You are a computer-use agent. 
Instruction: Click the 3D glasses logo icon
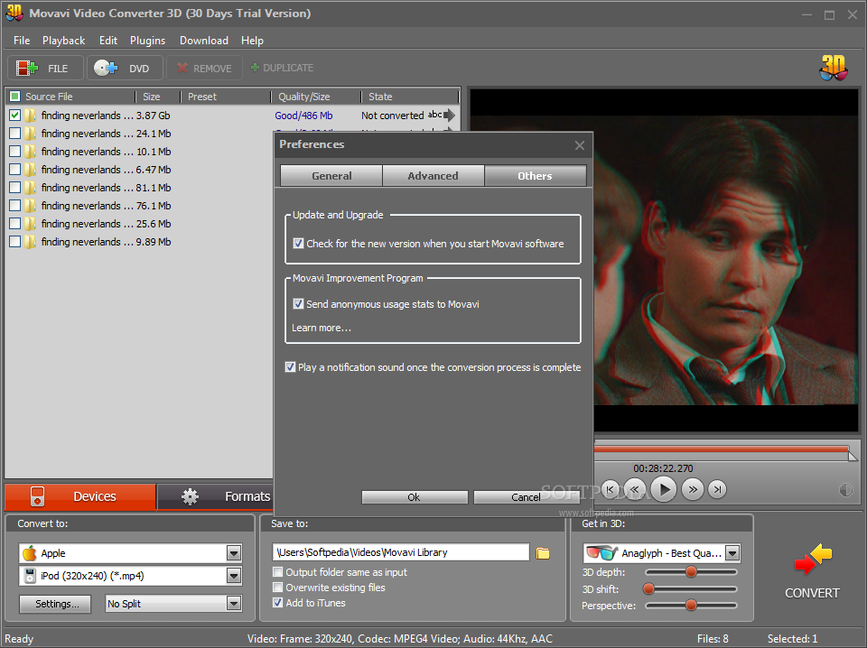pos(834,68)
